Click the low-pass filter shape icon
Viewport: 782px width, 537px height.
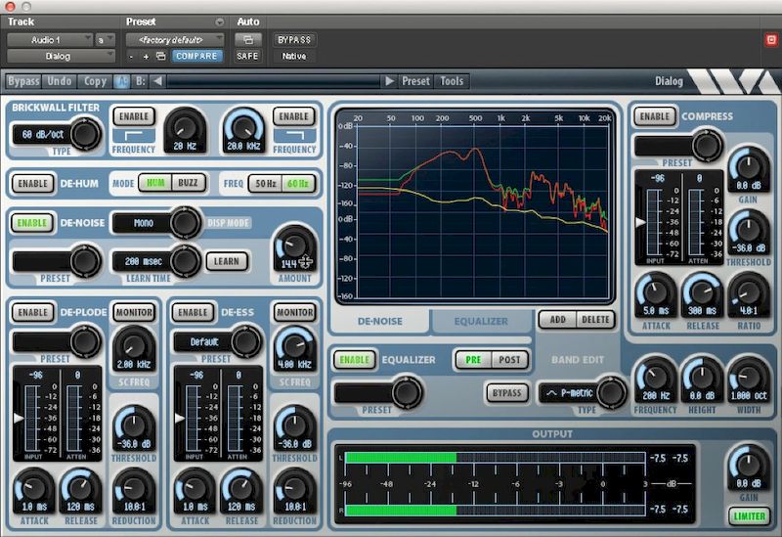point(293,136)
